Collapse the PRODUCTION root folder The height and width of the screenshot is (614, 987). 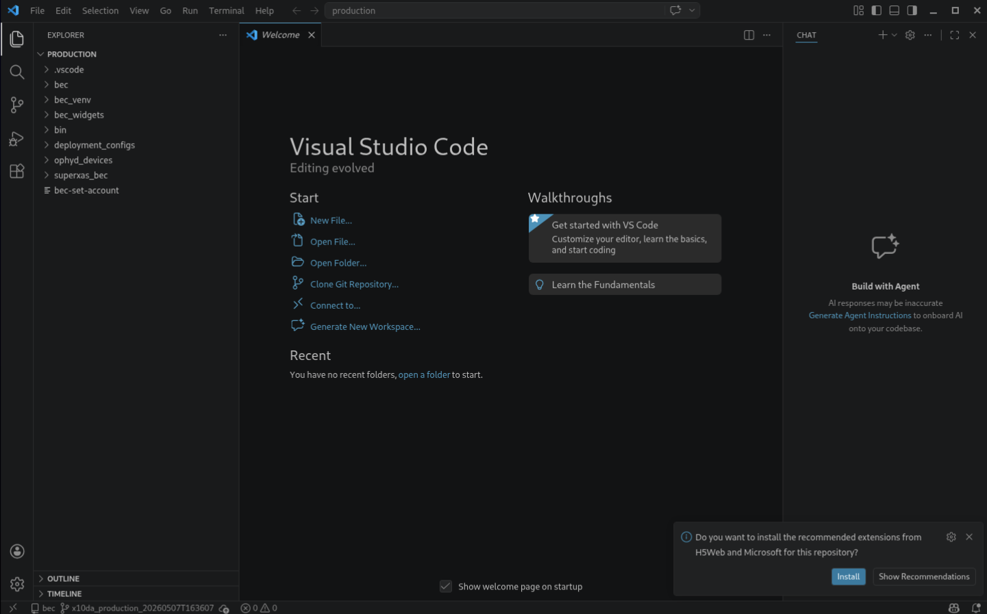pos(136,54)
